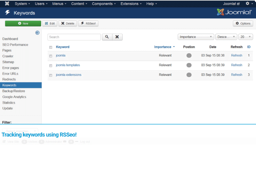This screenshot has height=169, width=256.
Task: Open the Importance sort-by dropdown
Action: pyautogui.click(x=196, y=37)
